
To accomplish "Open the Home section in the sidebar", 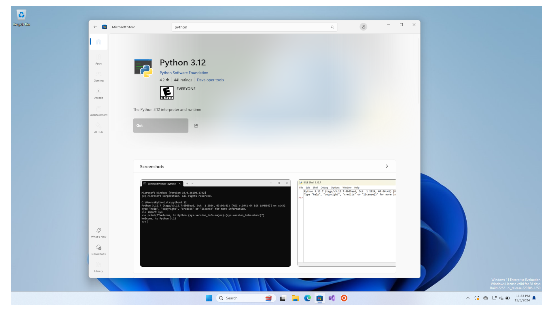I will [98, 42].
